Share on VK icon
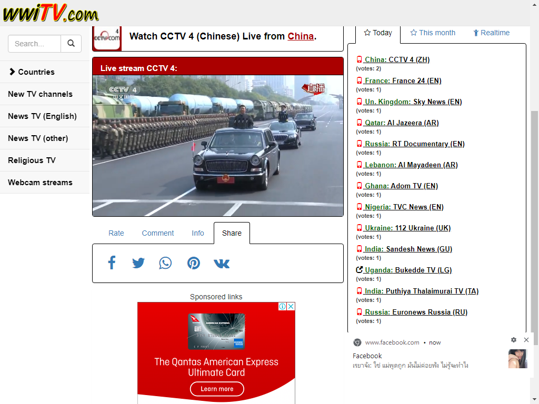The height and width of the screenshot is (404, 539). pos(222,264)
